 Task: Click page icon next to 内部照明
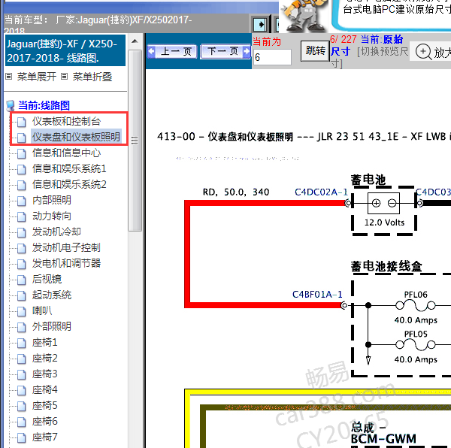pos(21,201)
